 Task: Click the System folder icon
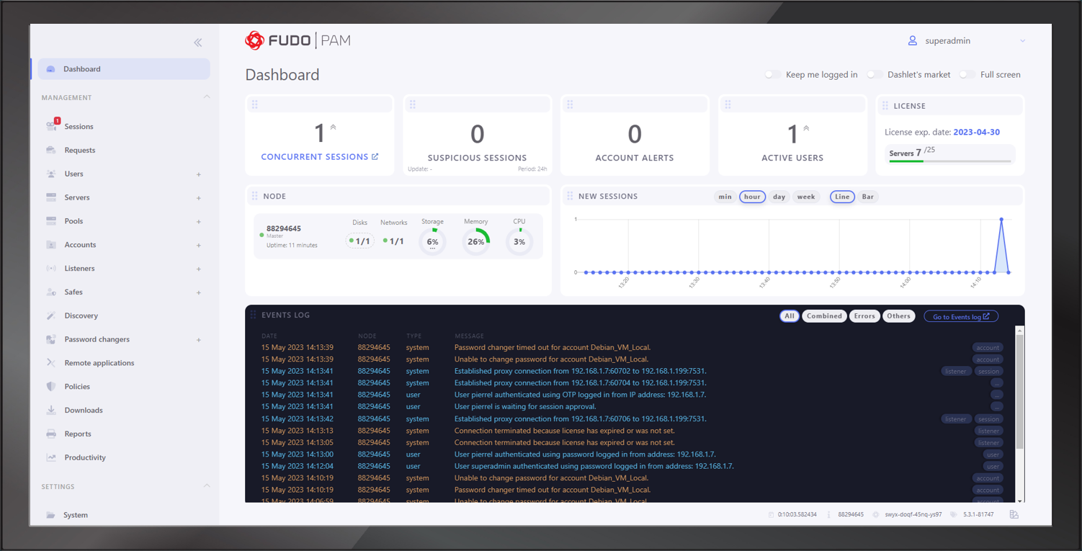point(51,515)
